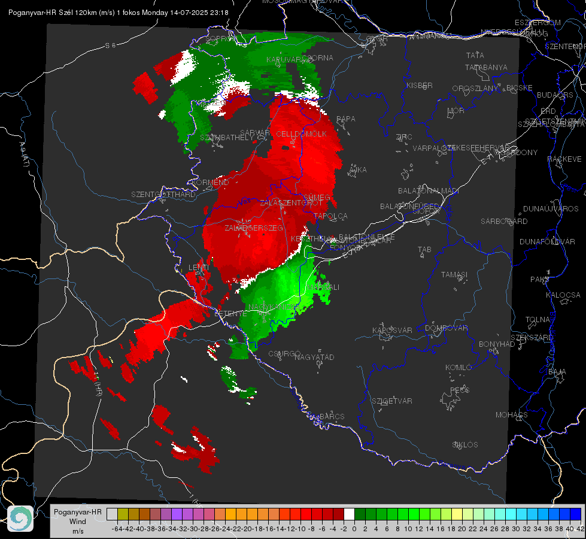Image resolution: width=586 pixels, height=539 pixels.
Task: Click the BALATONALMADI city label
Action: pos(429,191)
